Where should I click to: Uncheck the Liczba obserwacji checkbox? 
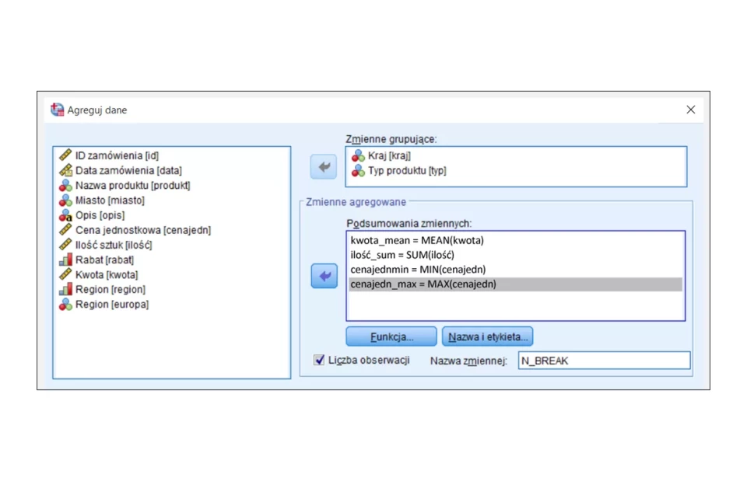319,361
